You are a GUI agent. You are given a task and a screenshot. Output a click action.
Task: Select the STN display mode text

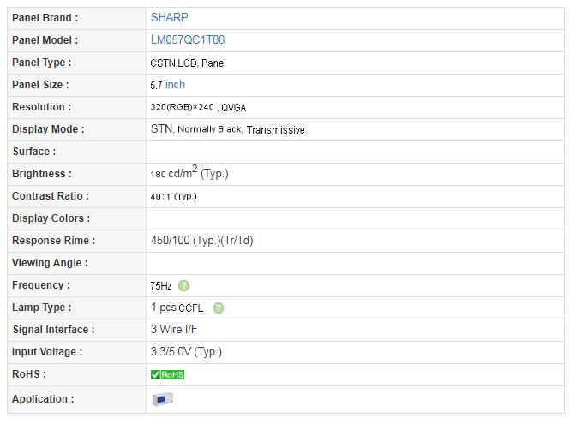click(161, 129)
